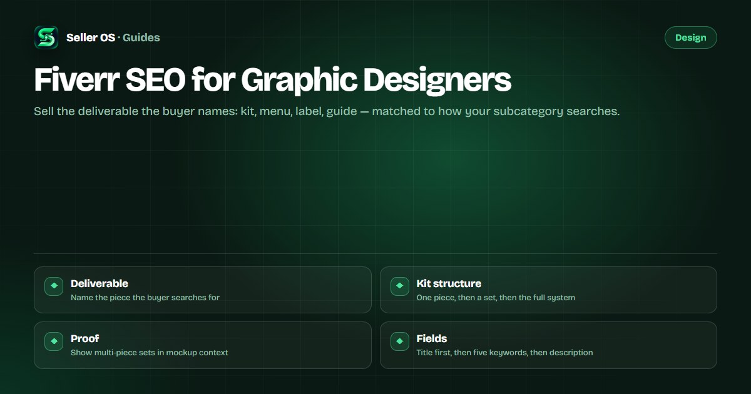Click the Fiverr SEO for Graphic Designers headline
The height and width of the screenshot is (394, 751).
[272, 80]
